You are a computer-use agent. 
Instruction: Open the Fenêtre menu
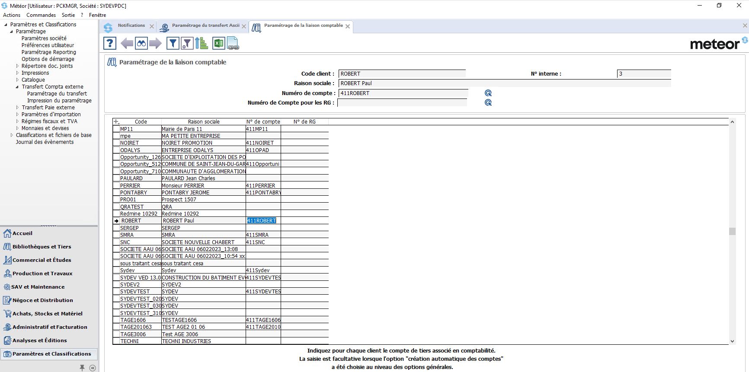(97, 15)
